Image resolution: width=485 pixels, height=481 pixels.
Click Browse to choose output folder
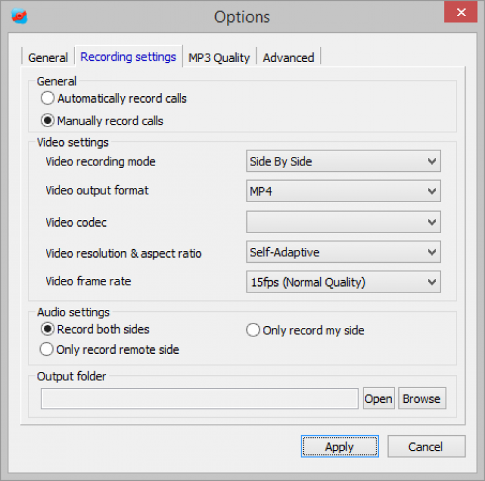pos(422,399)
